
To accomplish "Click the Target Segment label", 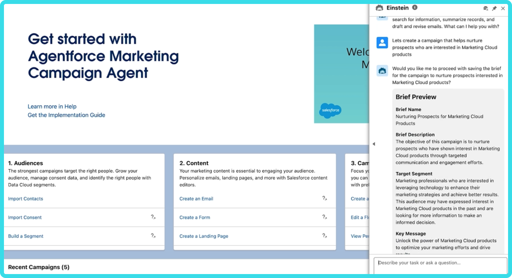I will 414,174.
